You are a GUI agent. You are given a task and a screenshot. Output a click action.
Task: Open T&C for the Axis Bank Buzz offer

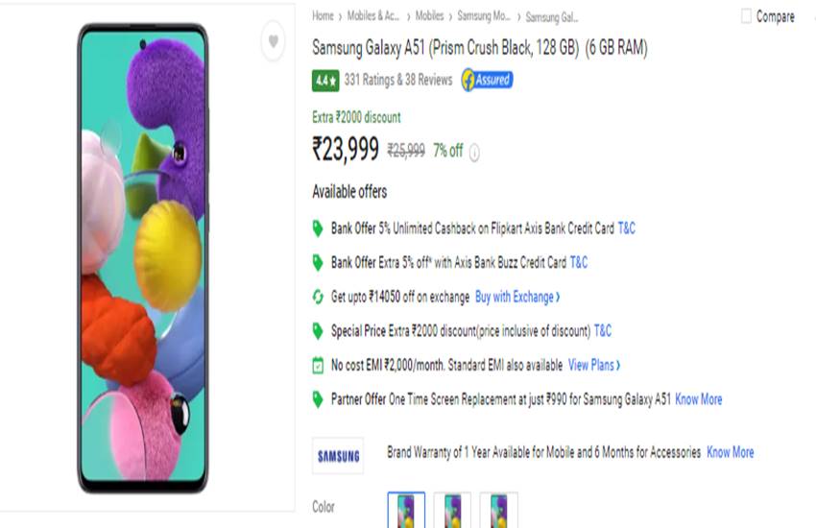click(x=579, y=262)
